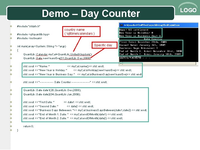Click the std::cout line with myCal.isBusinessDay
This screenshot has width=200, height=150.
point(82,74)
